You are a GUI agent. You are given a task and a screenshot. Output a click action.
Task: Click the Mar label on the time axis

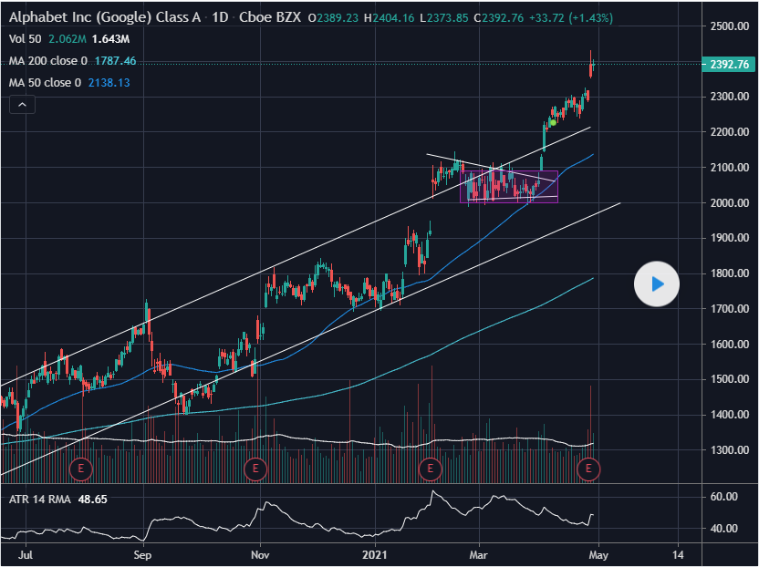(479, 555)
